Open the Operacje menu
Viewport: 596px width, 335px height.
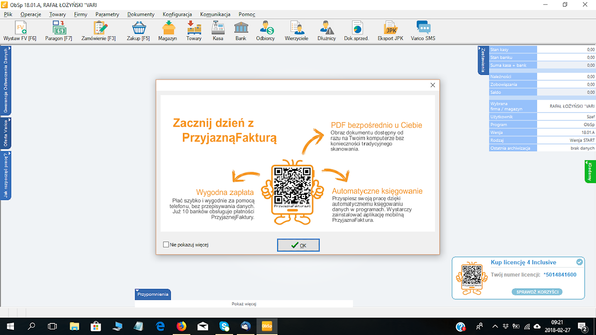pos(31,14)
